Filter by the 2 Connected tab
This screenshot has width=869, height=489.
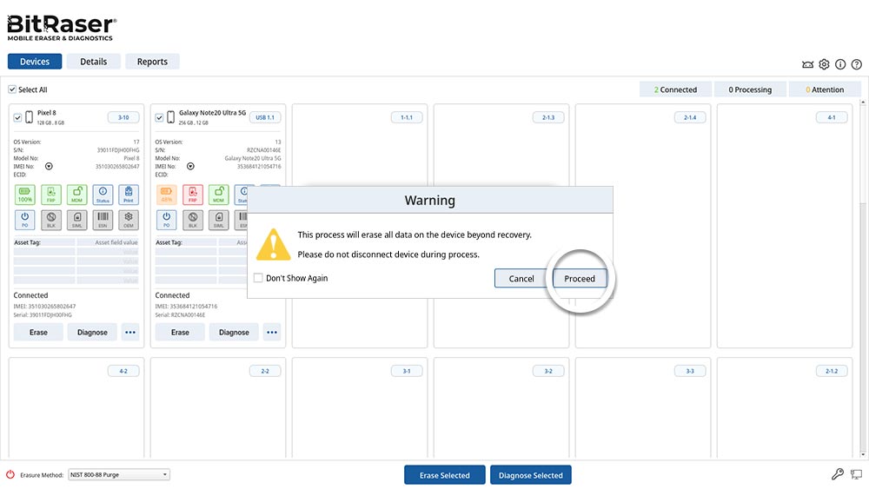point(675,89)
